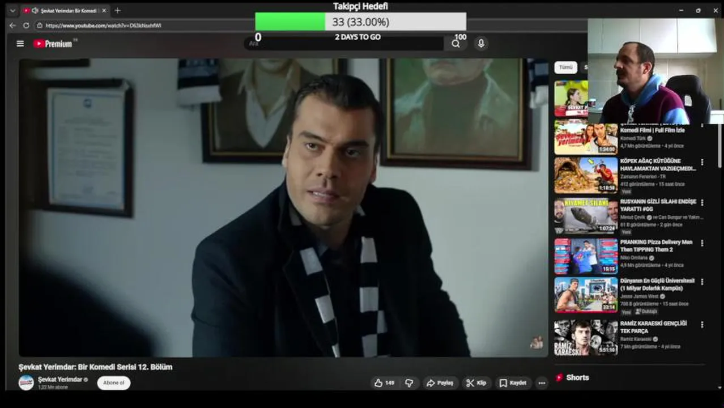This screenshot has height=408, width=724.
Task: Dislike the video with thumbs down
Action: click(409, 383)
